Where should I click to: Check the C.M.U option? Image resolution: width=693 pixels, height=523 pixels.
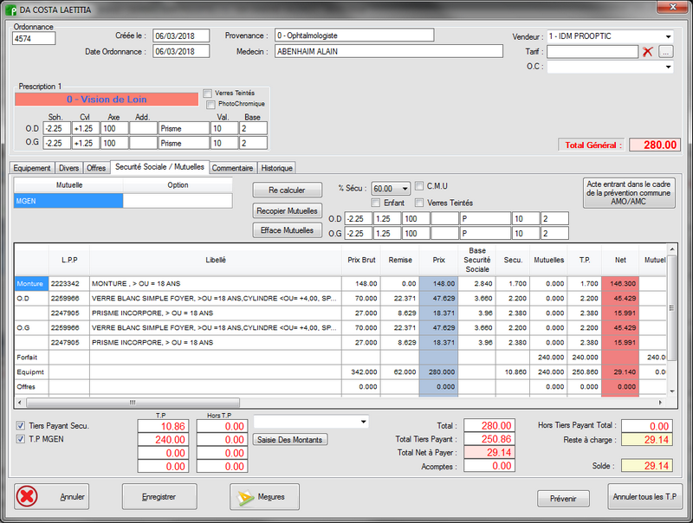tap(419, 186)
